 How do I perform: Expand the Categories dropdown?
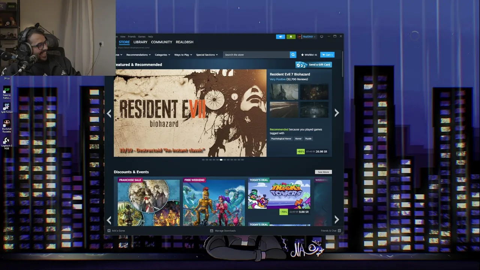tap(162, 55)
